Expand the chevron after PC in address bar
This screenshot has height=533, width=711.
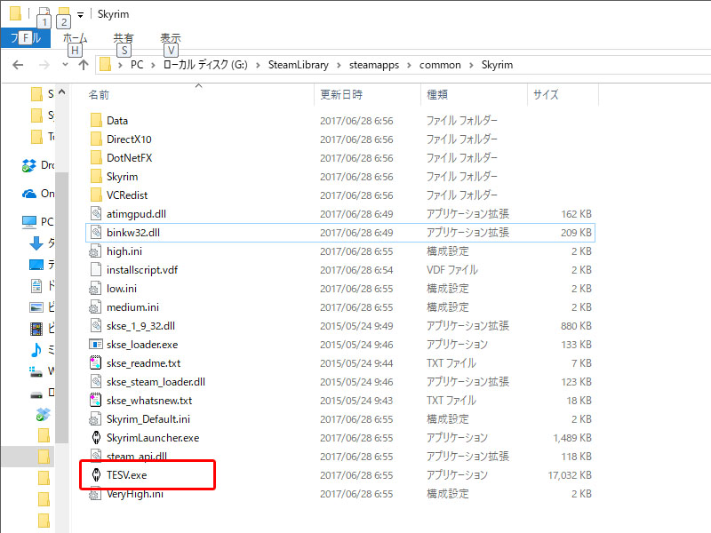pos(153,65)
